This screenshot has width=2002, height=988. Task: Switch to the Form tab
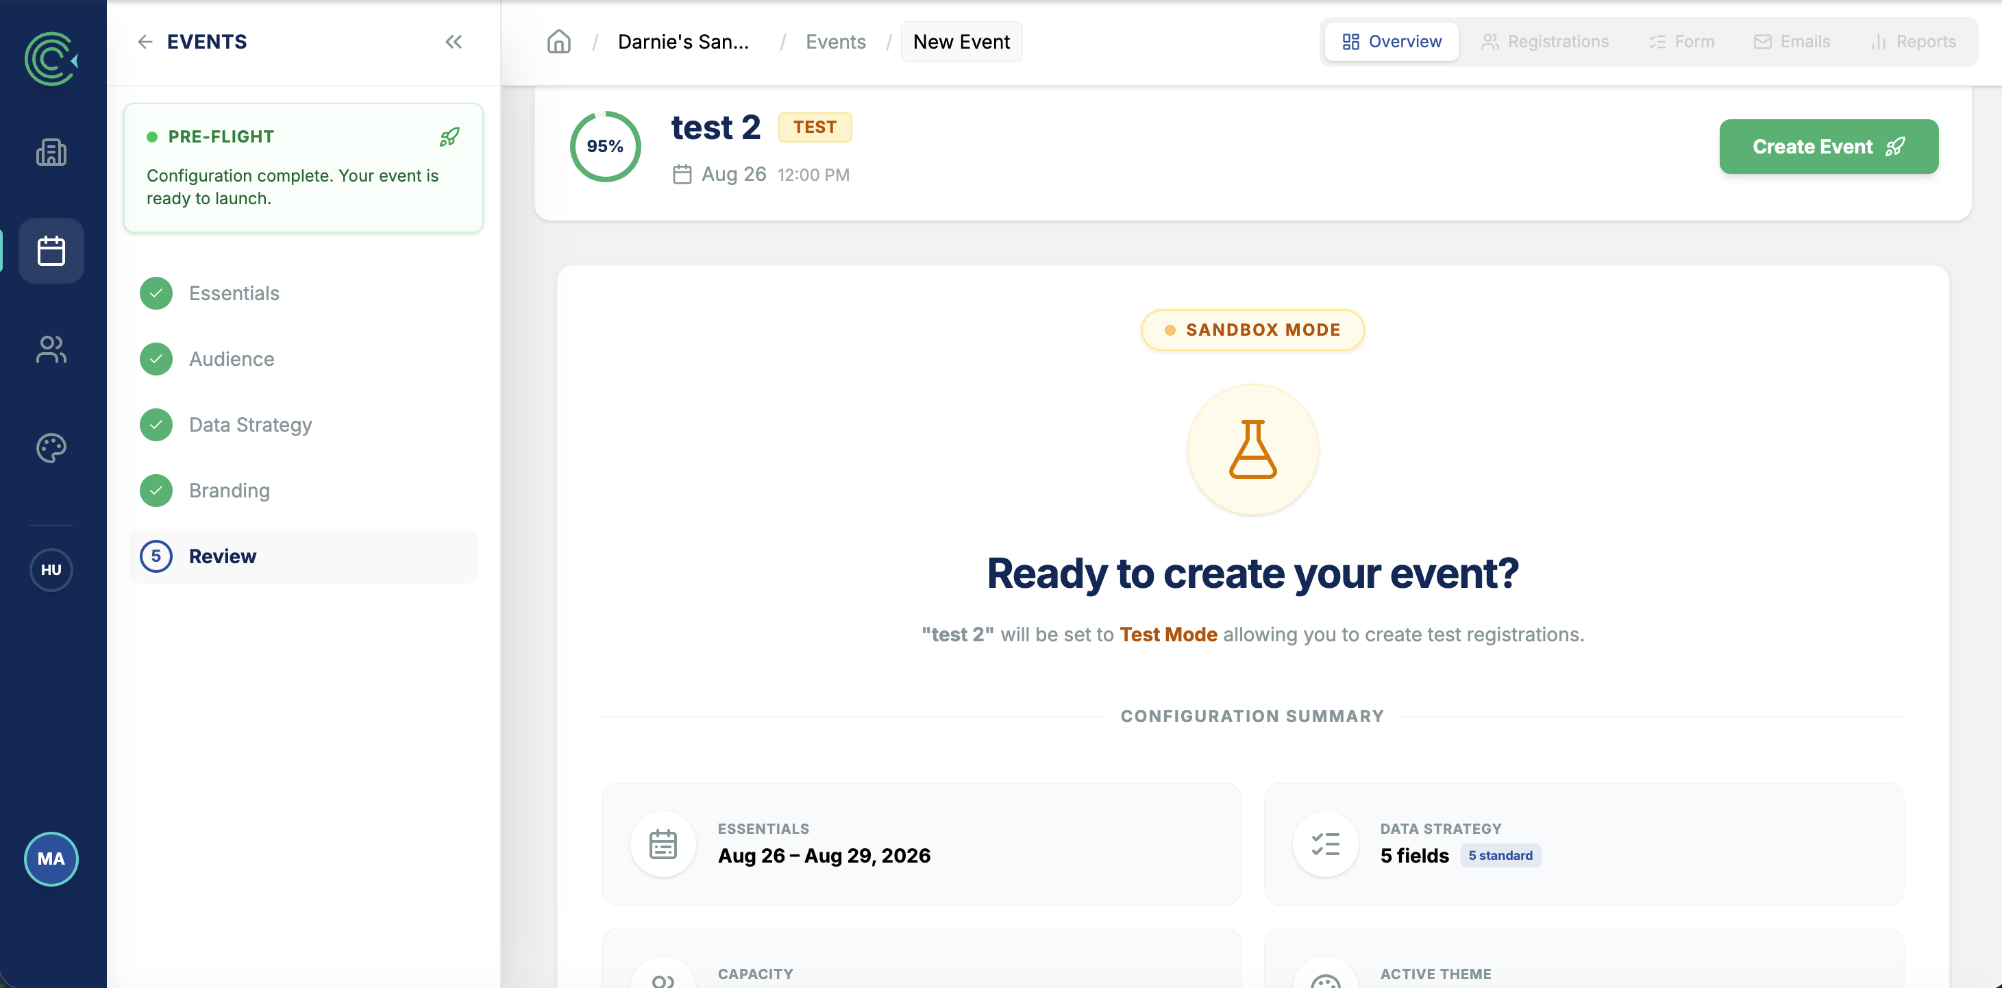pyautogui.click(x=1682, y=42)
